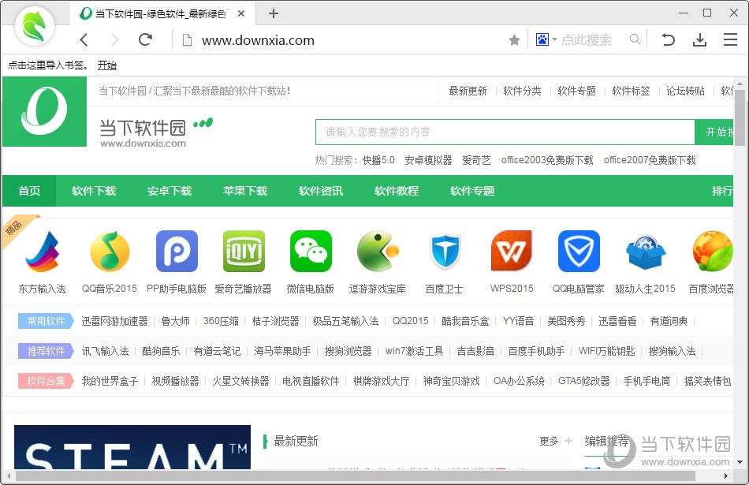Viewport: 749px width, 485px height.
Task: Close the 当下软件园 tab
Action: coord(241,13)
